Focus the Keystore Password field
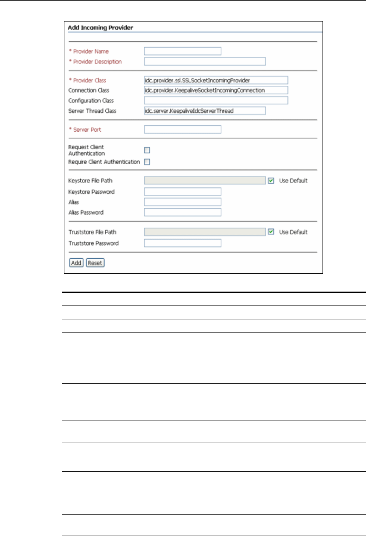Viewport: 366px width, 536px height. click(183, 192)
